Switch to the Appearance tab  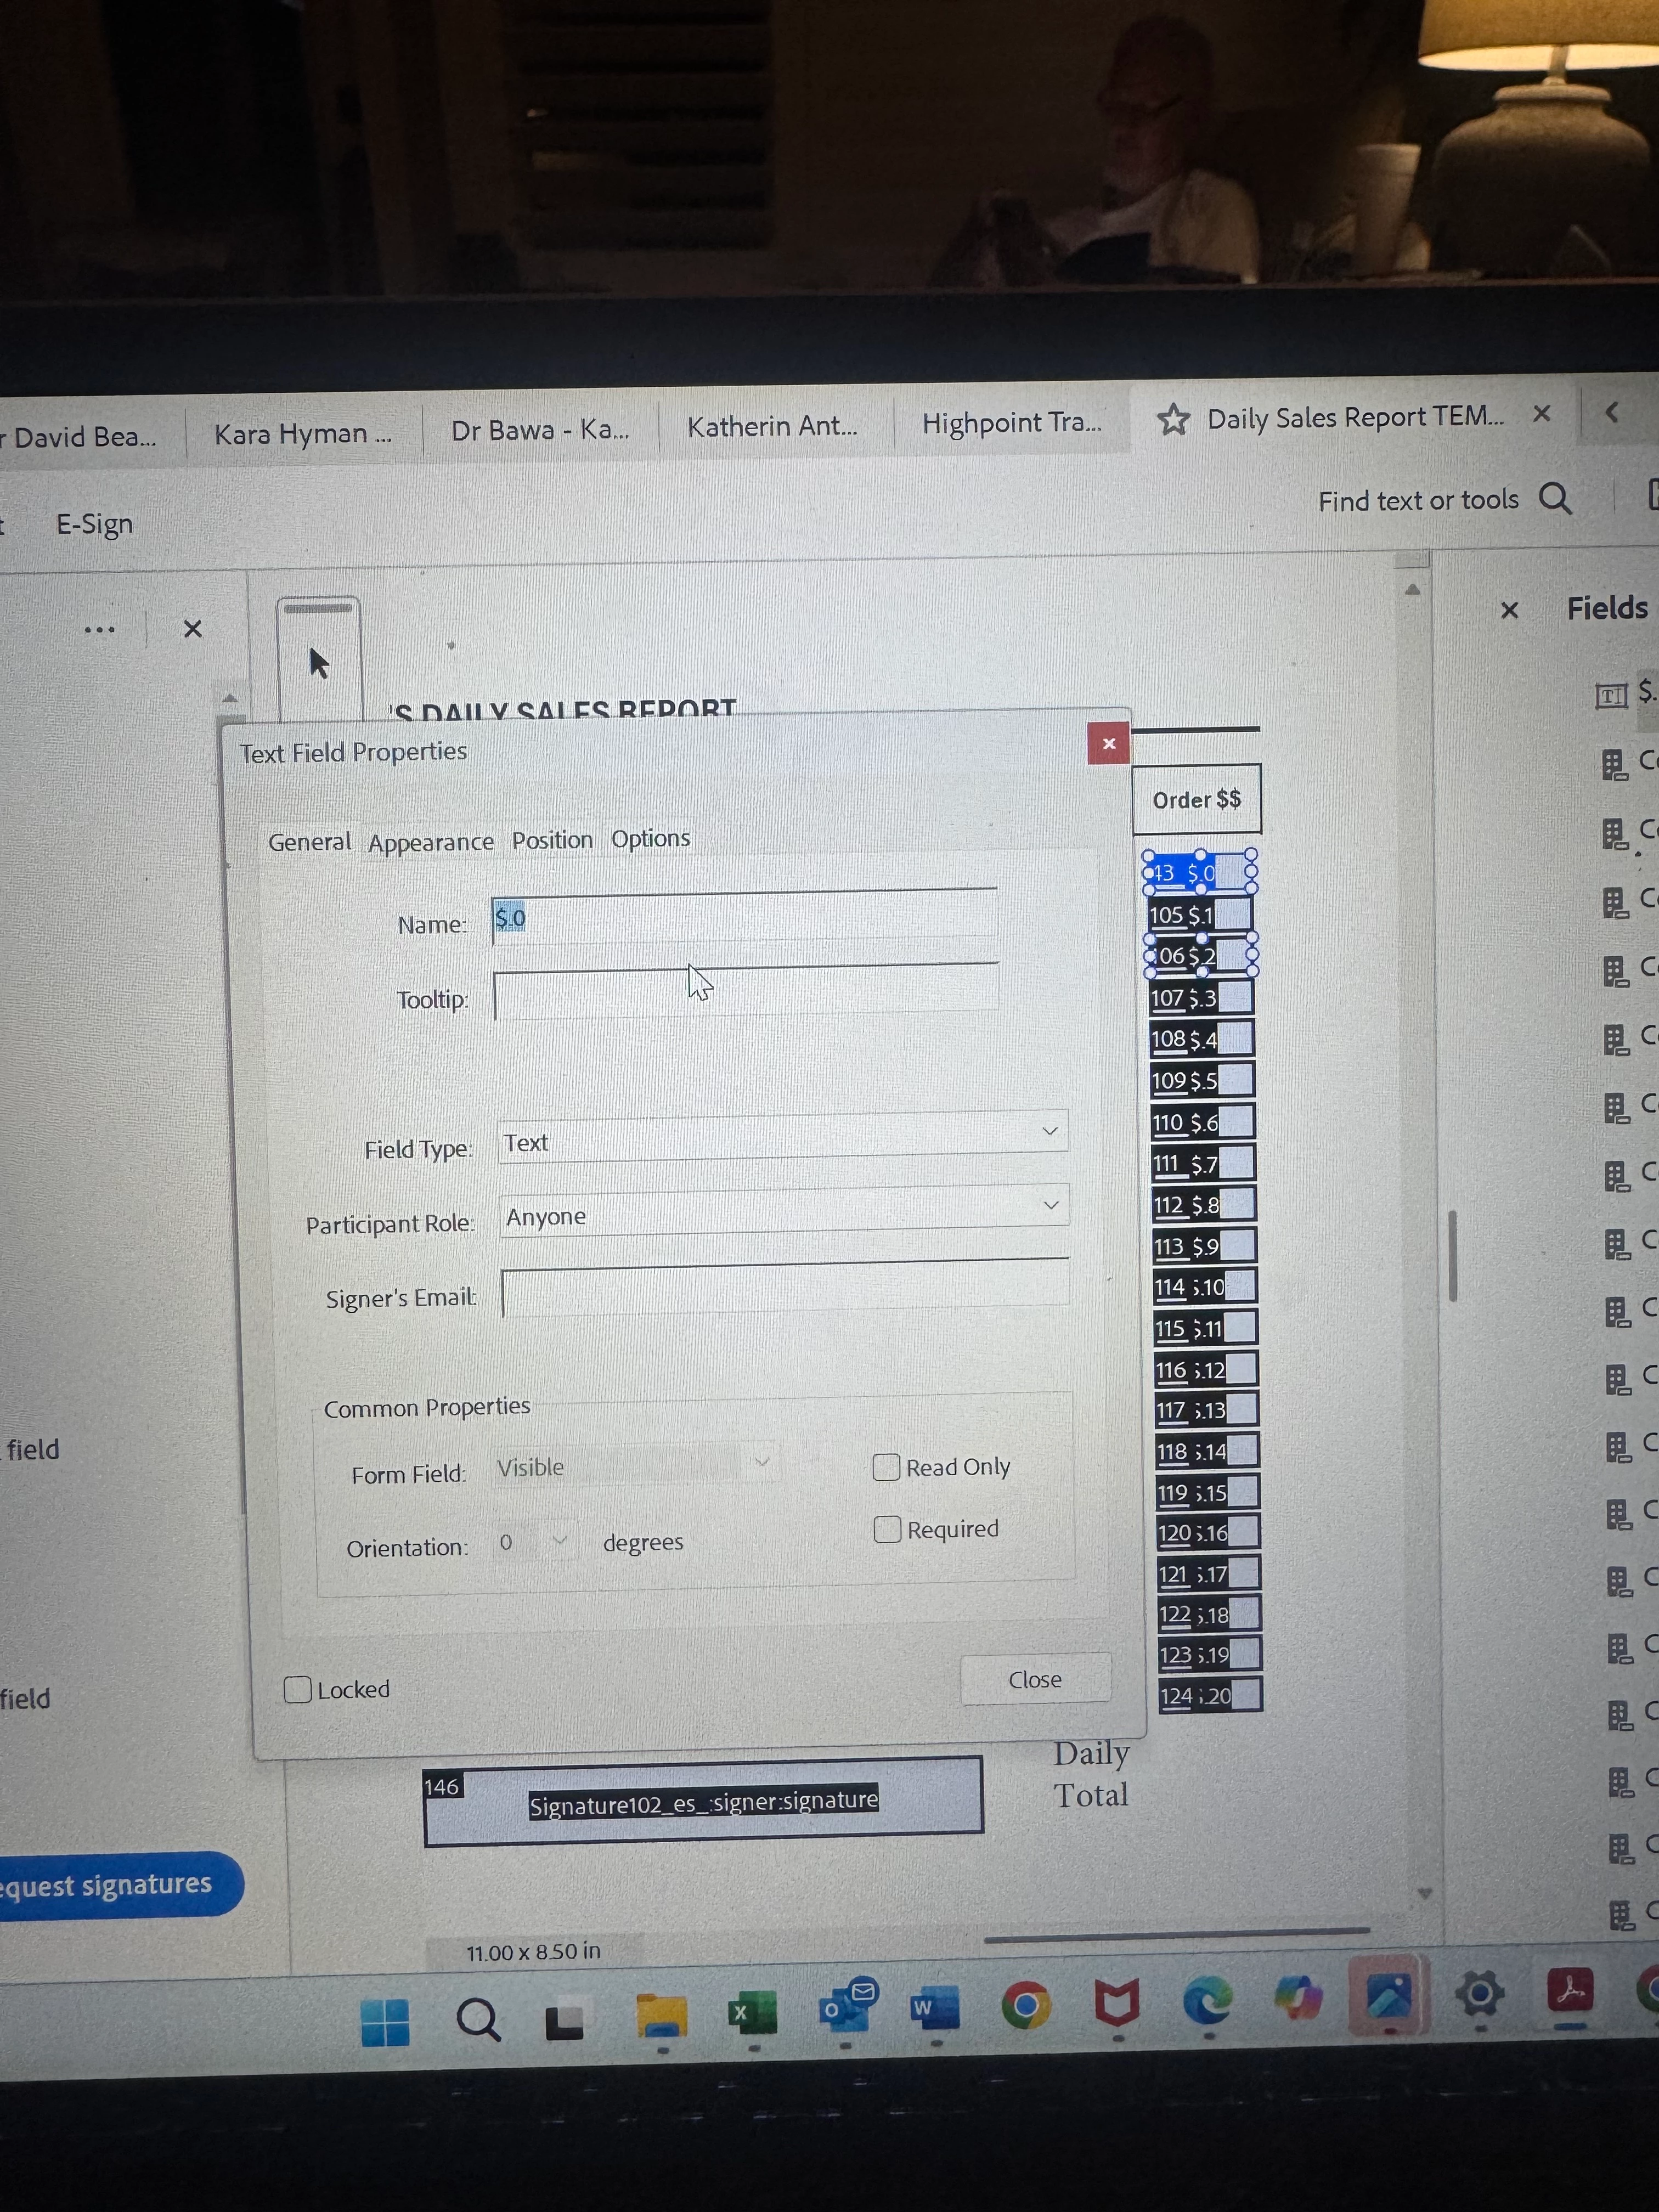coord(430,842)
